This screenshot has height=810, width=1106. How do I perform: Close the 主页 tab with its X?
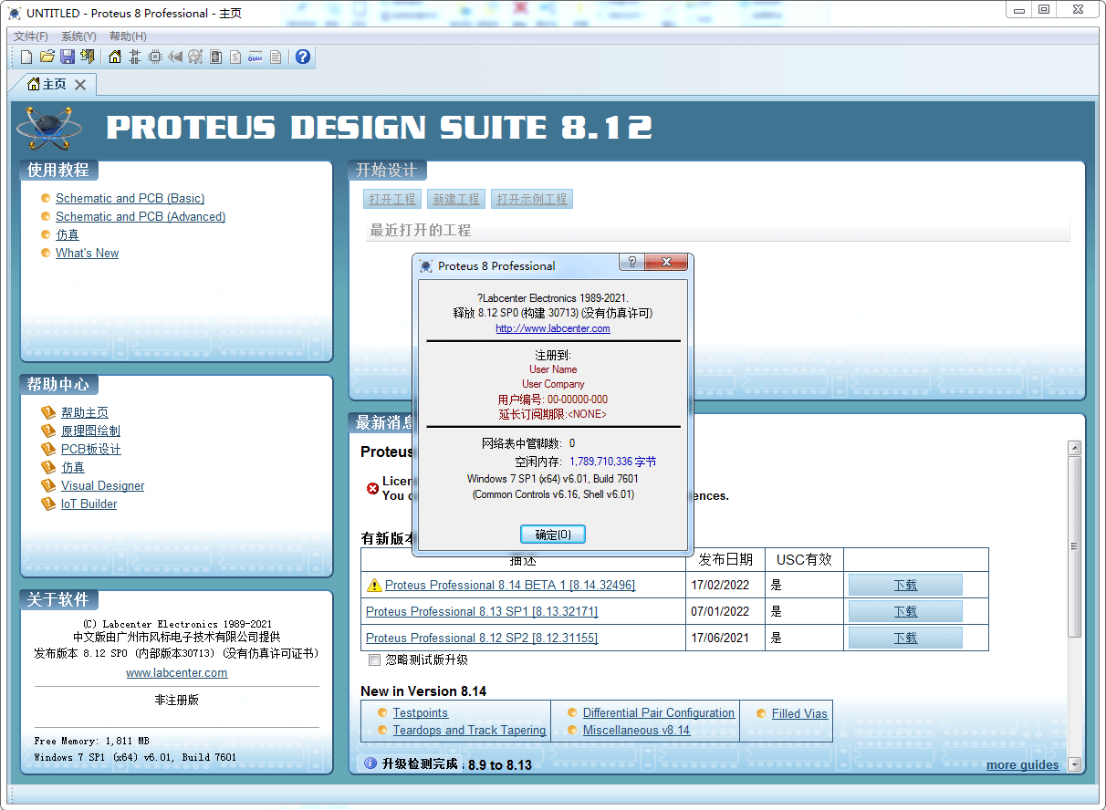click(x=80, y=85)
